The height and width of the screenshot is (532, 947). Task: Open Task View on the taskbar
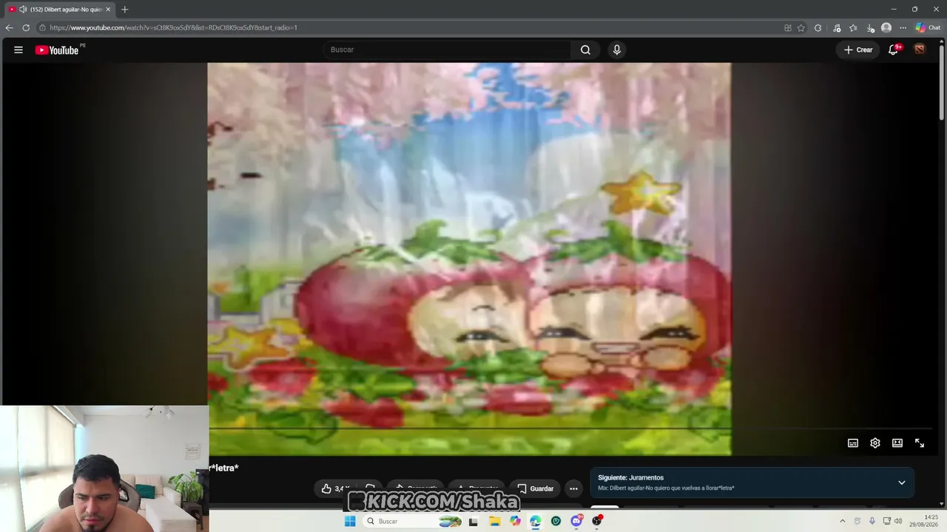(473, 521)
